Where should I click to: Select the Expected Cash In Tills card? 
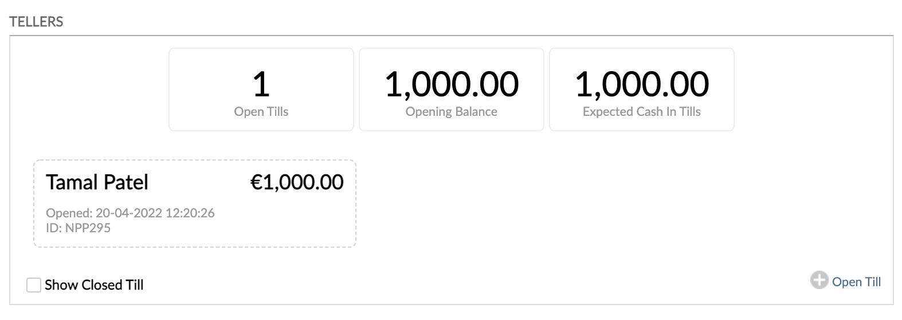click(641, 89)
